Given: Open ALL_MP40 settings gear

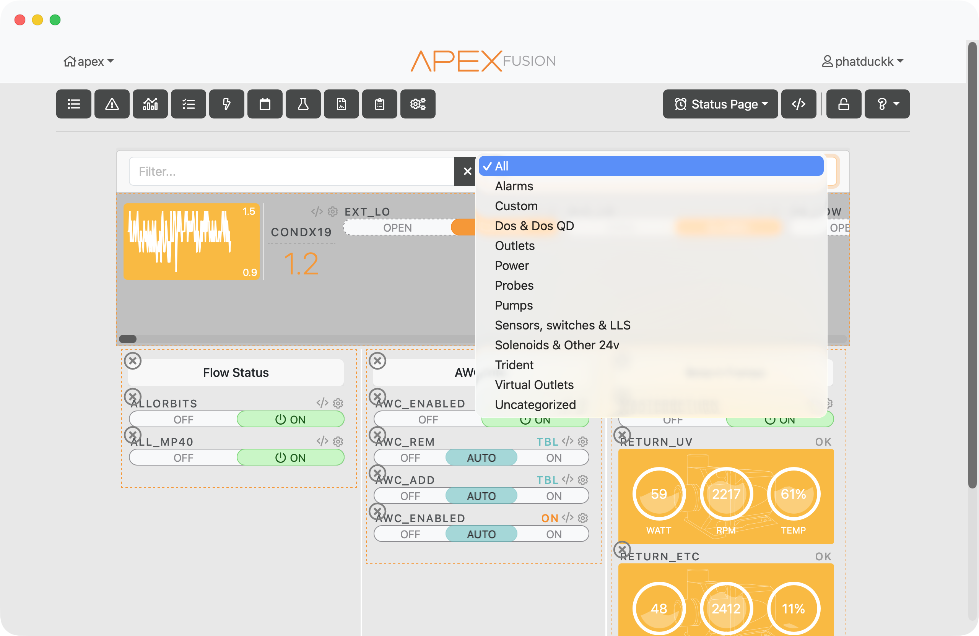Looking at the screenshot, I should coord(338,441).
